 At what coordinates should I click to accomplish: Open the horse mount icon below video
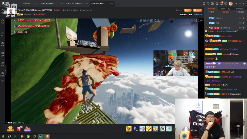(27, 129)
